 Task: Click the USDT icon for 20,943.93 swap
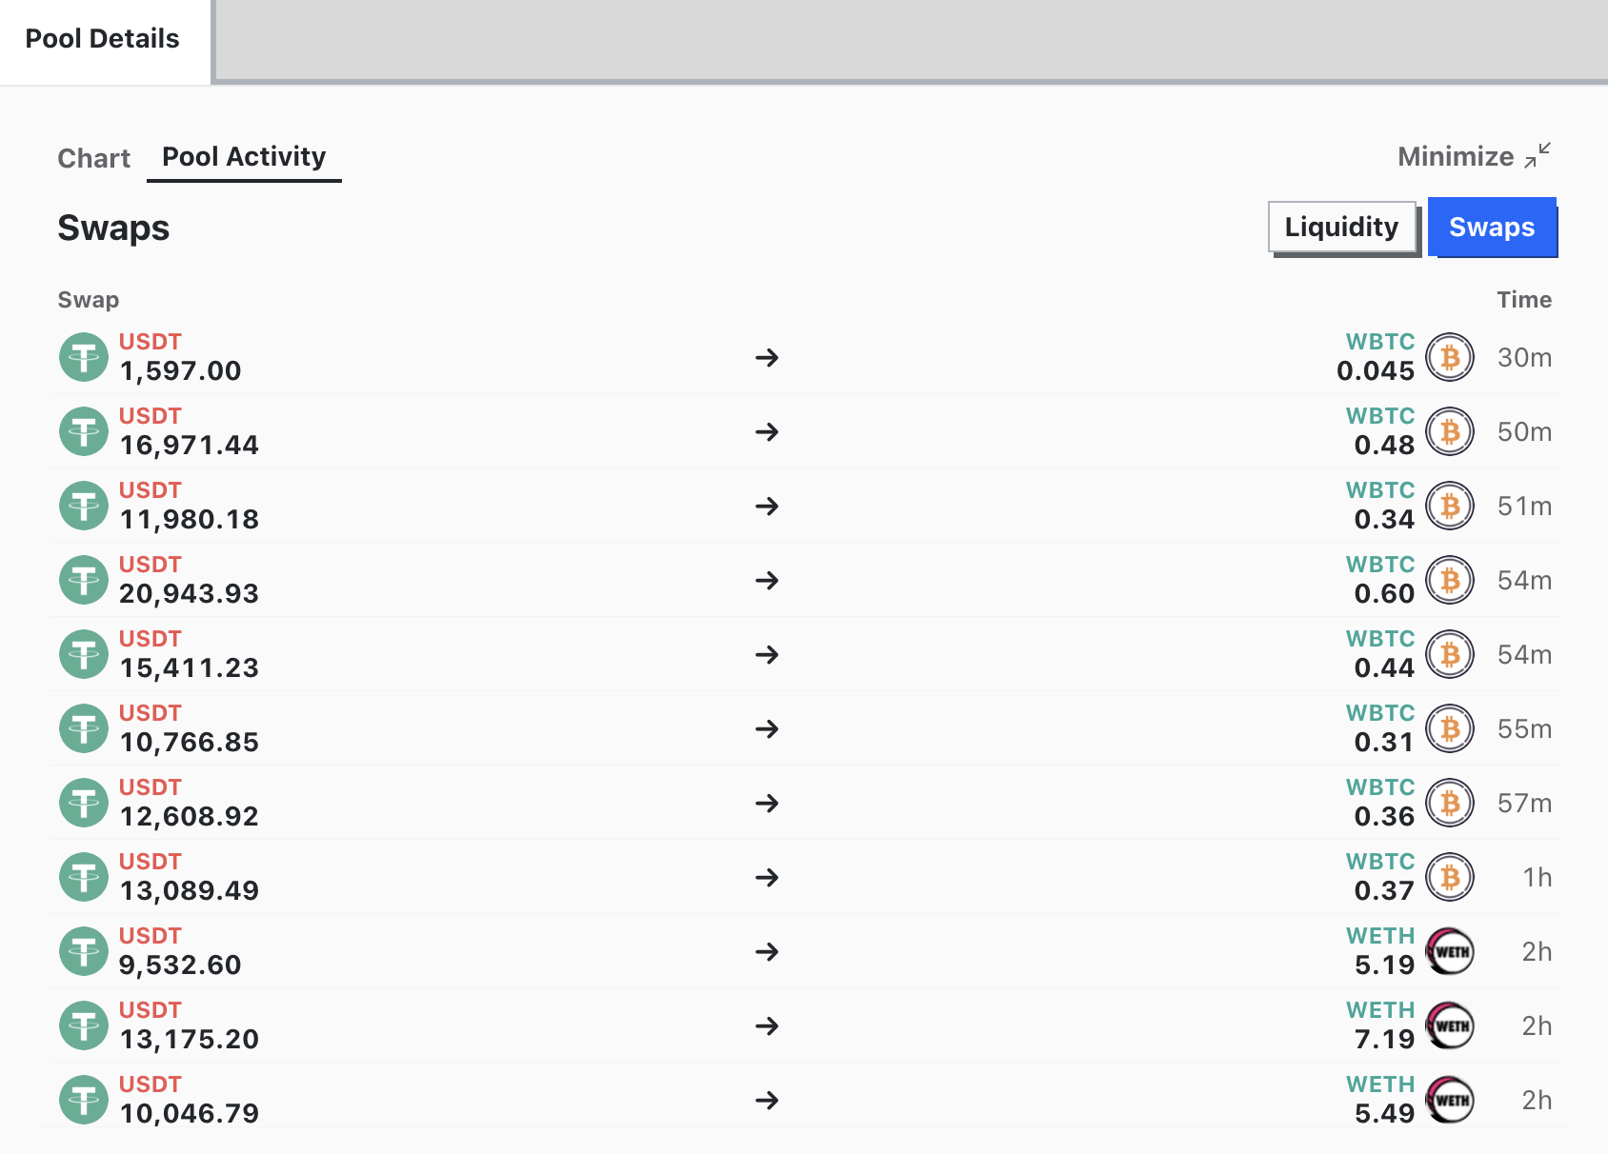coord(84,581)
